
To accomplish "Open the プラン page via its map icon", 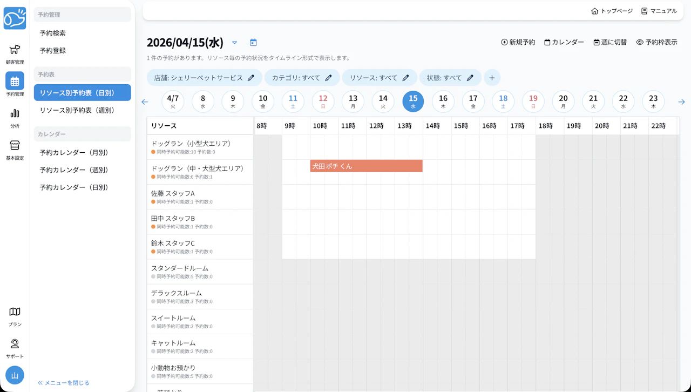I will point(15,316).
